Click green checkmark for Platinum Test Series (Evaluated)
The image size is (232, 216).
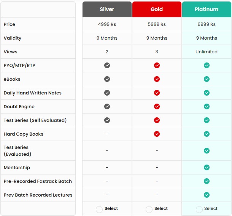[207, 150]
